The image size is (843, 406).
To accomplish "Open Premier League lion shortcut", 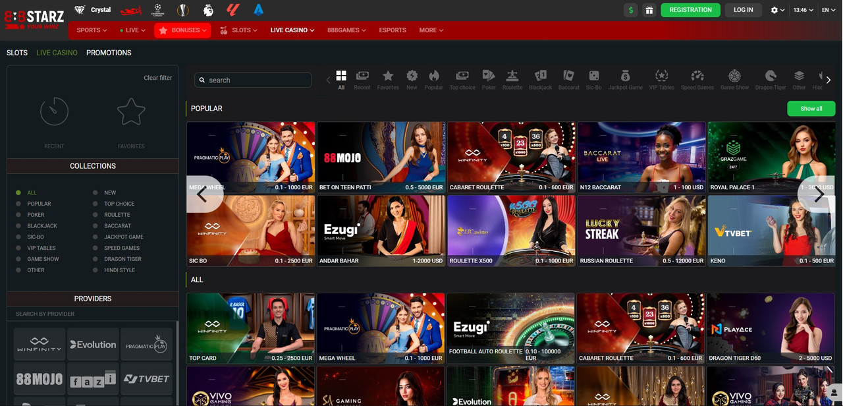I will pos(208,10).
